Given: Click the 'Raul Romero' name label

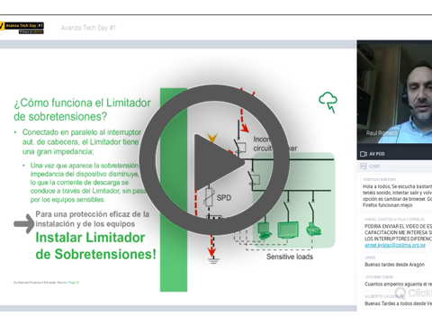Looking at the screenshot, I should click(382, 133).
